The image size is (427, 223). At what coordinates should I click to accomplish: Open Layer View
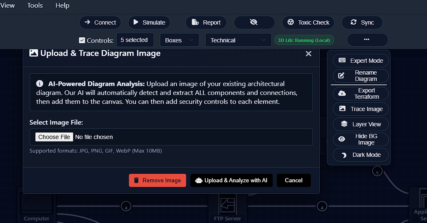[x=360, y=124]
